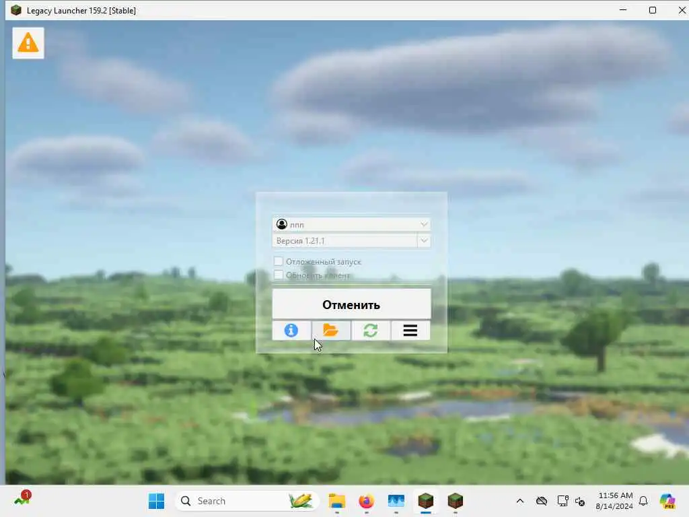689x517 pixels.
Task: Open the stocks widget with red badge
Action: coord(22,499)
